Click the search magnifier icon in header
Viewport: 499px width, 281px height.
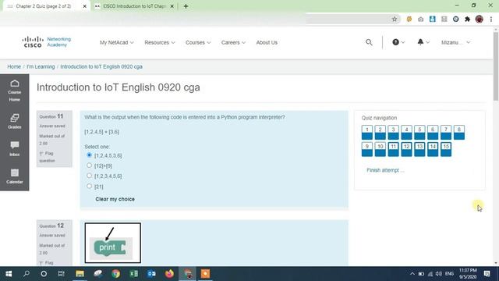tap(369, 42)
